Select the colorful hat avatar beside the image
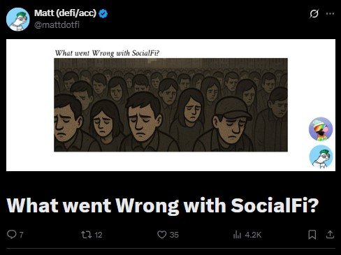The width and height of the screenshot is (341, 255). click(x=321, y=129)
